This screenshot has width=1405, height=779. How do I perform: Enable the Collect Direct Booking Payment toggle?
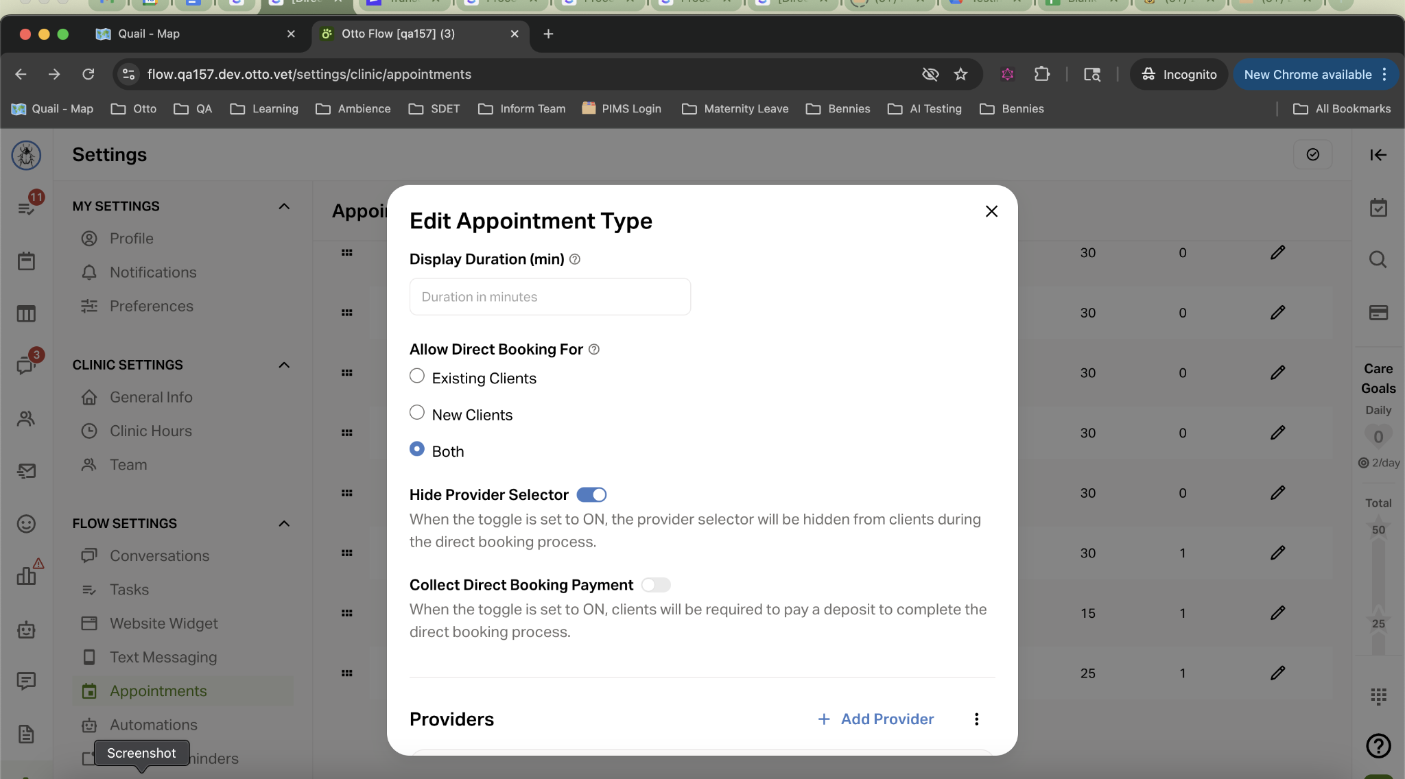[x=655, y=585]
